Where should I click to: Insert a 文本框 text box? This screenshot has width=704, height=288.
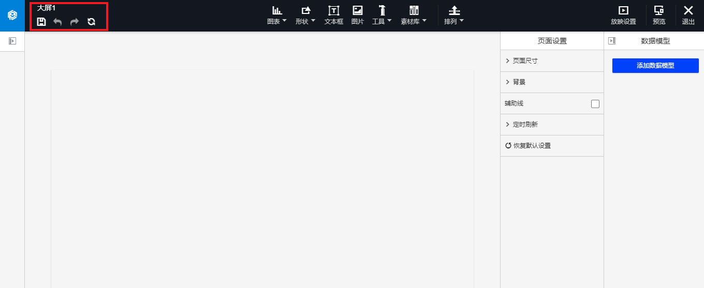coord(334,16)
